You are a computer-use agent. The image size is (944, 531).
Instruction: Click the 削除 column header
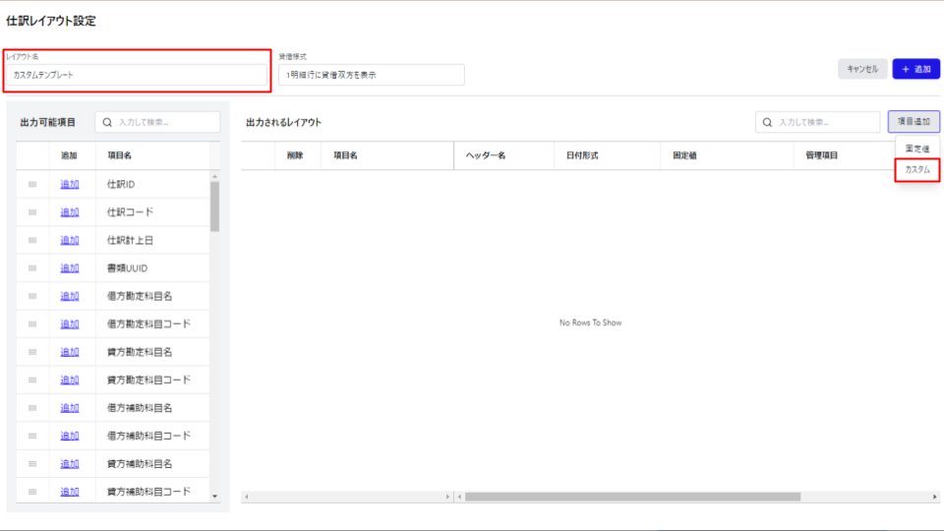(295, 155)
